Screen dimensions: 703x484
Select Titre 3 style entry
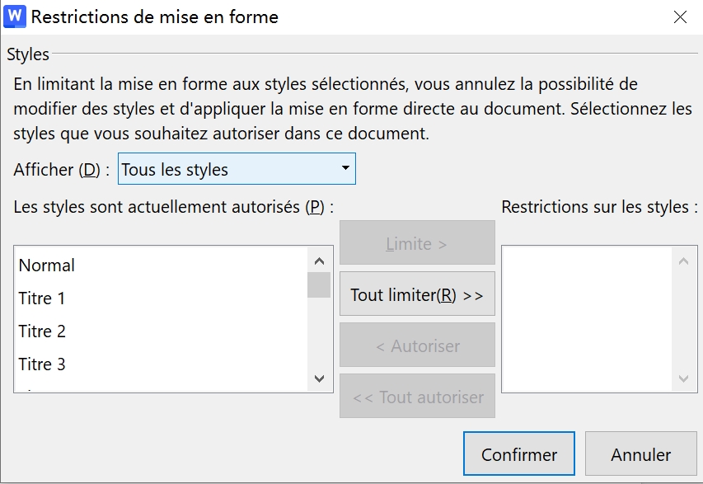(x=41, y=364)
